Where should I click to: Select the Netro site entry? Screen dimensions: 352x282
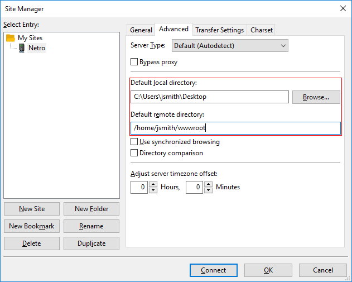(37, 48)
